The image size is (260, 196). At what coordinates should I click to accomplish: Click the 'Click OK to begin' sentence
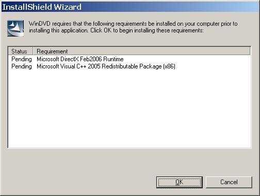(x=147, y=30)
